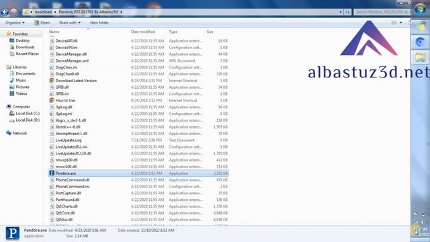Click PortHound.dll file name
Viewport: 430px width, 242px height.
(67, 200)
